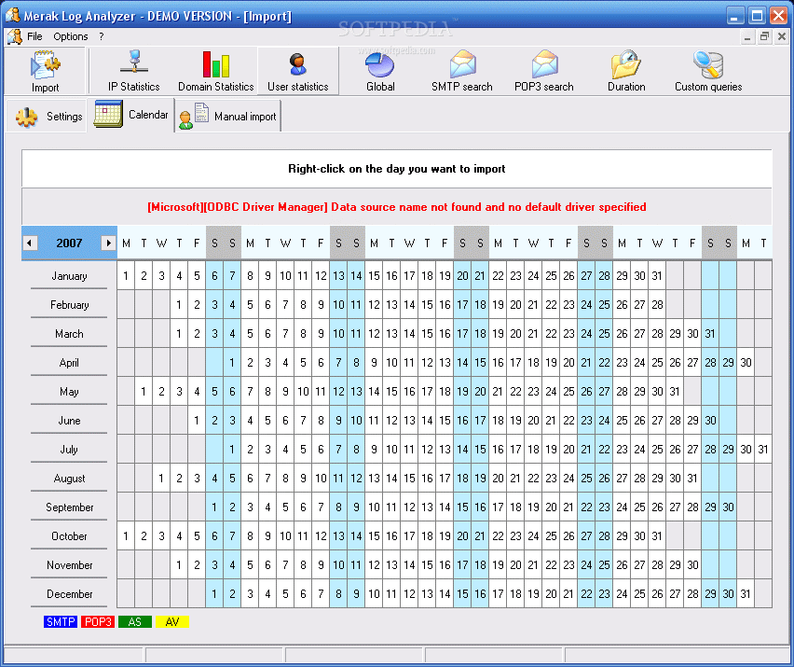Click the app icon in menu bar
This screenshot has width=794, height=667.
(15, 36)
